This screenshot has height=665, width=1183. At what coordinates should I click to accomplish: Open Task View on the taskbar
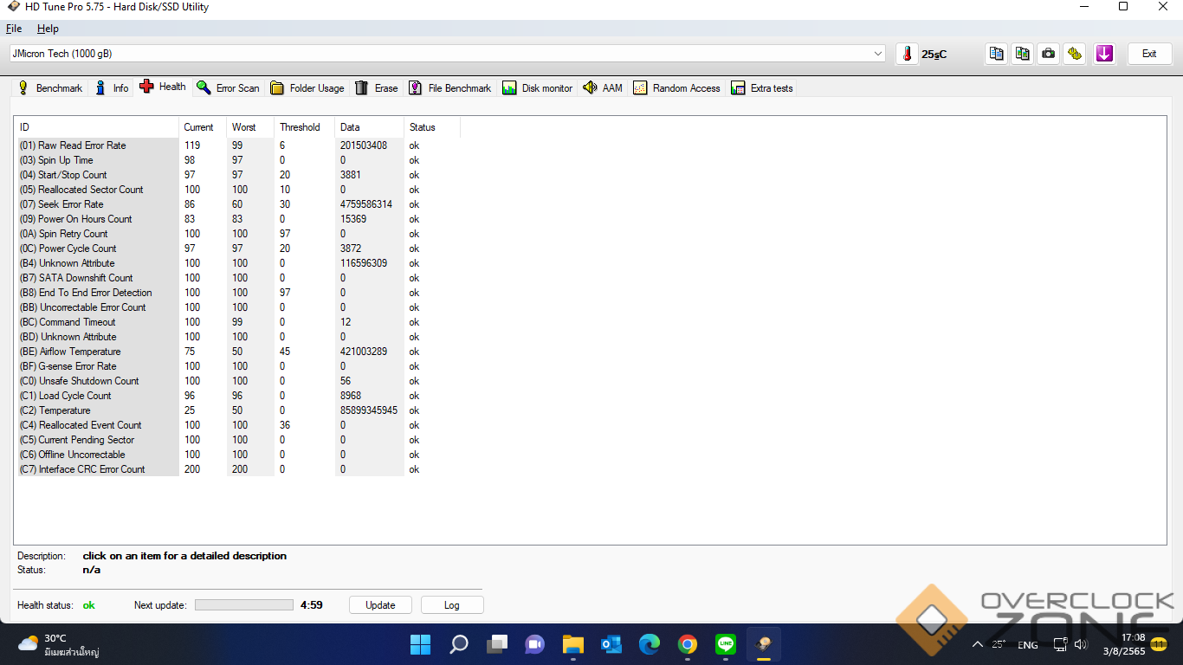point(497,644)
